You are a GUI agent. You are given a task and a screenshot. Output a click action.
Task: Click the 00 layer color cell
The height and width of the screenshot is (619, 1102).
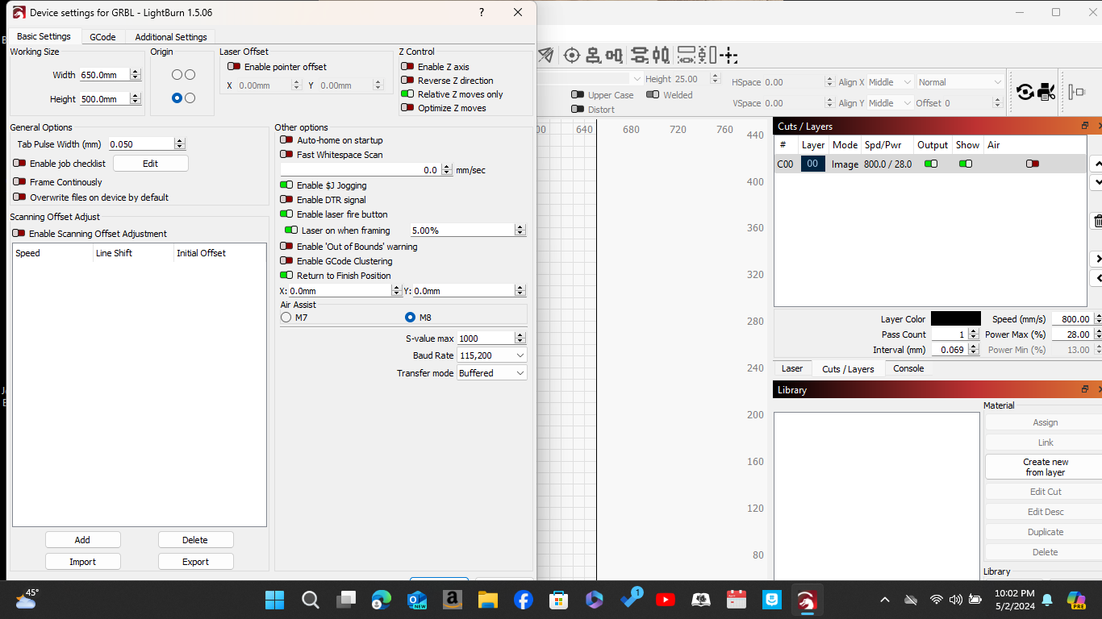click(x=812, y=164)
